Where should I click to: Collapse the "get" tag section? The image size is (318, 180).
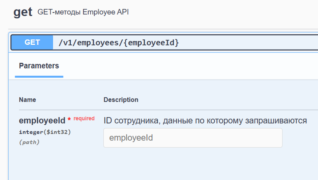point(23,12)
